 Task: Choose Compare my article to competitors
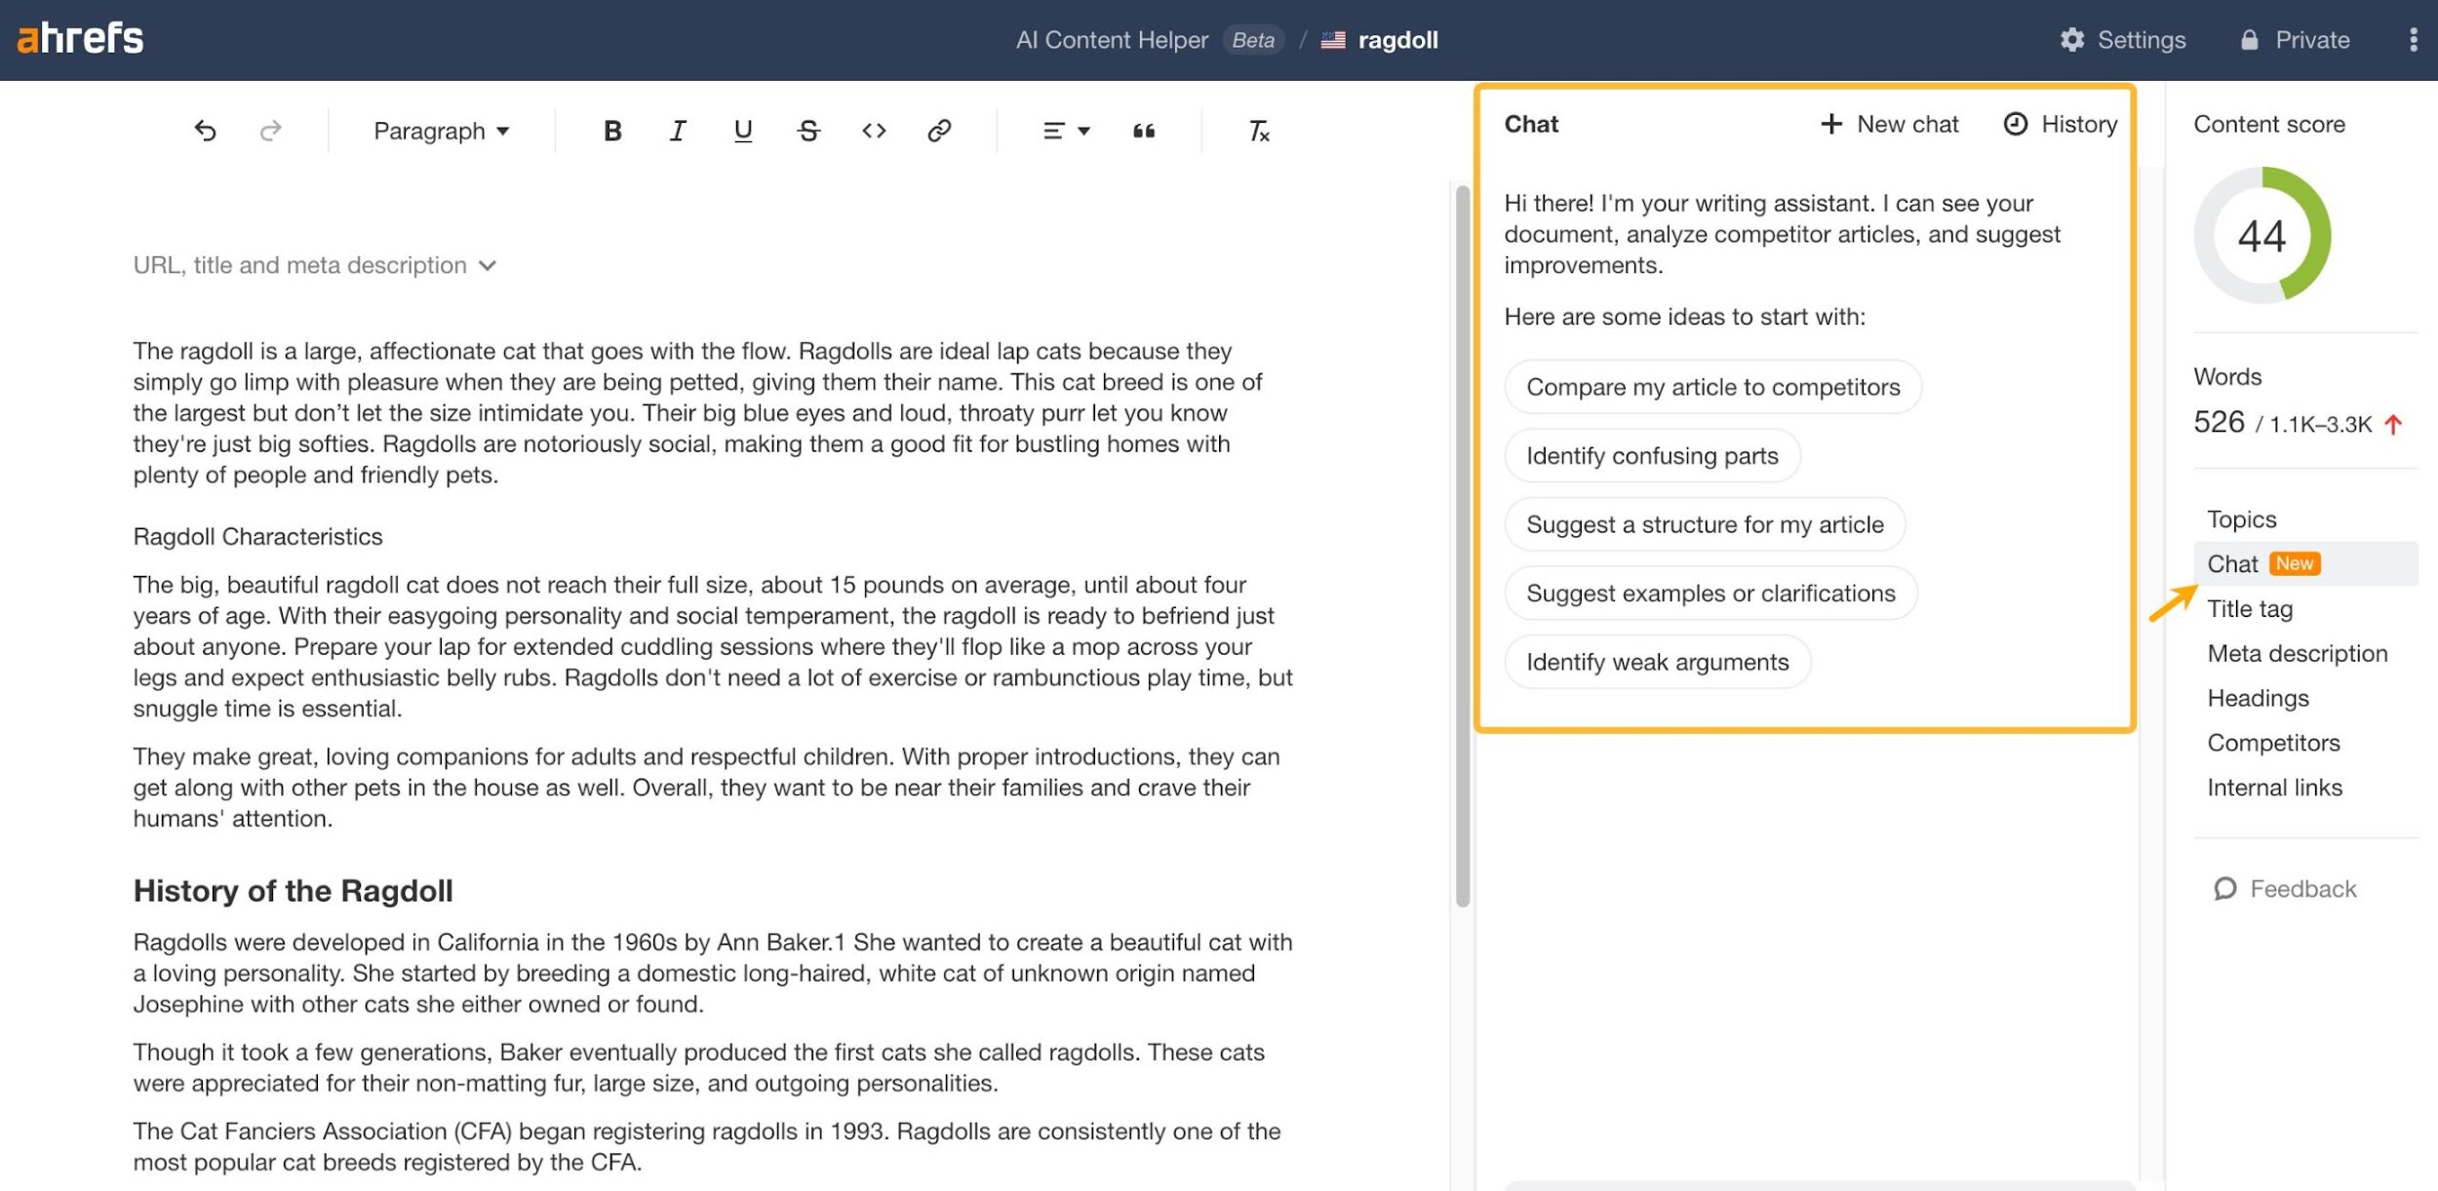1712,387
